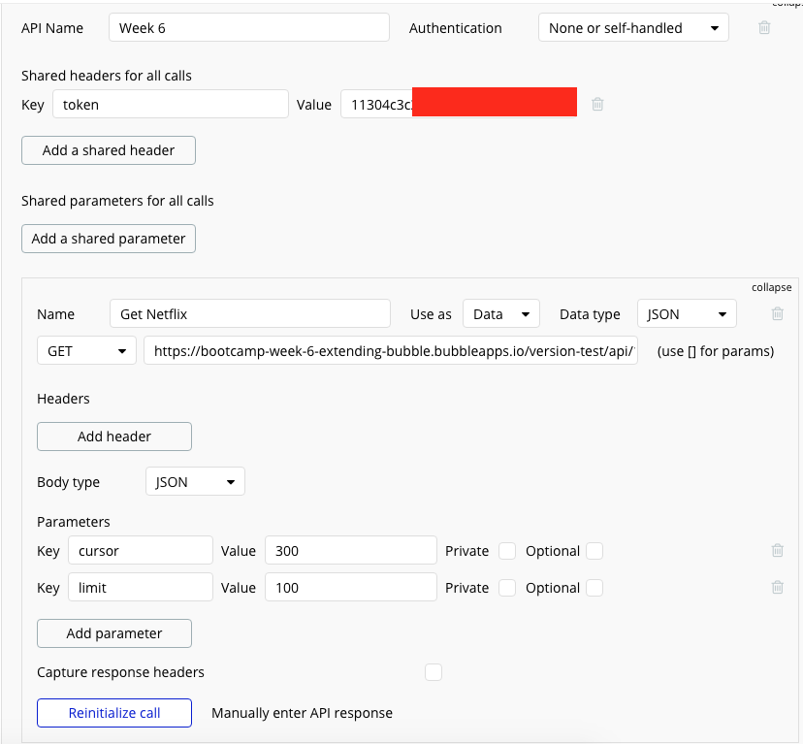Open the Authentication dropdown
Screen dimensions: 803x744
632,28
